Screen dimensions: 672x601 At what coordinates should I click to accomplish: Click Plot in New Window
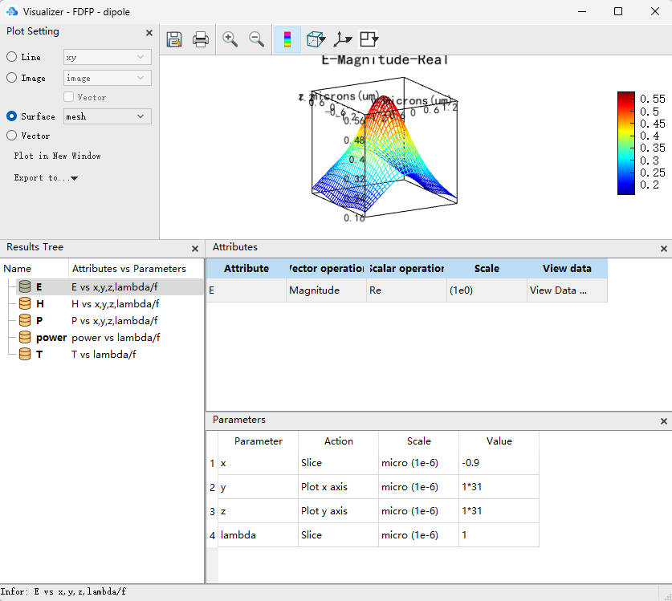click(57, 156)
